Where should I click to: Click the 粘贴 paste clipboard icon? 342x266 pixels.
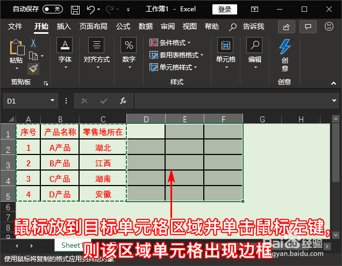[17, 47]
